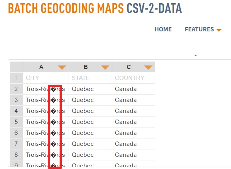Open column B dropdown arrow
231x169 pixels.
[x=105, y=67]
